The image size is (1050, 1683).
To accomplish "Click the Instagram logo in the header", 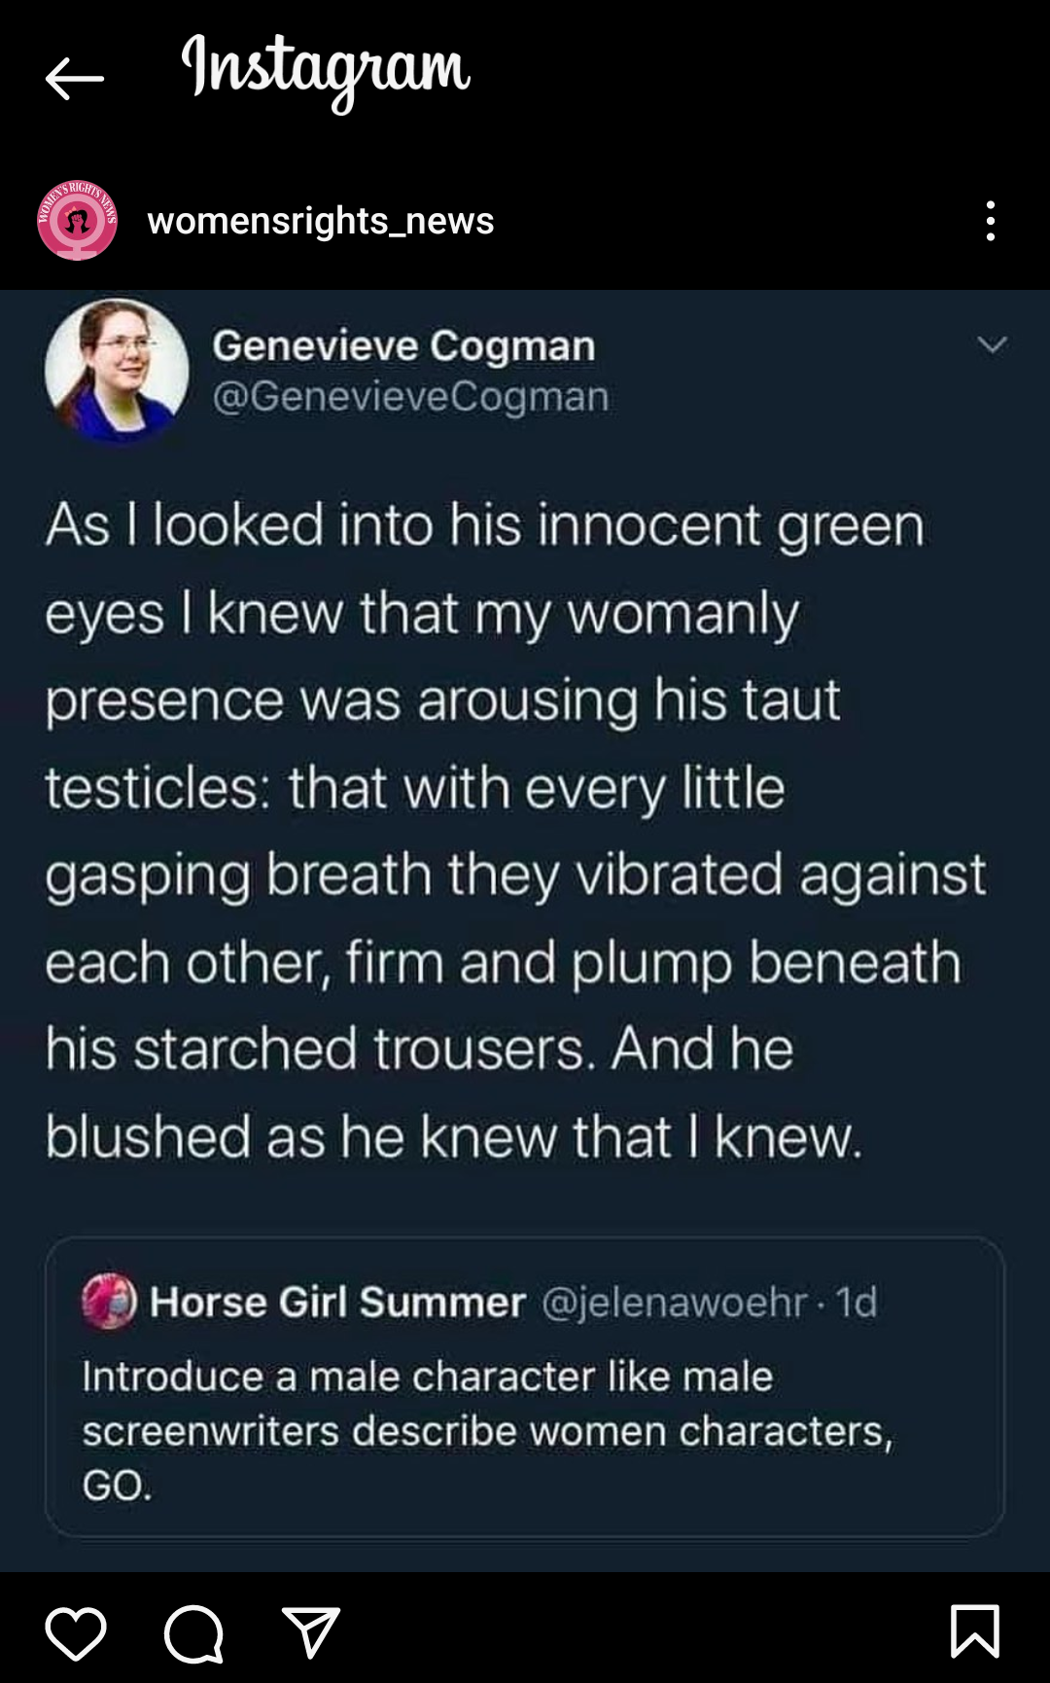I will pyautogui.click(x=326, y=70).
